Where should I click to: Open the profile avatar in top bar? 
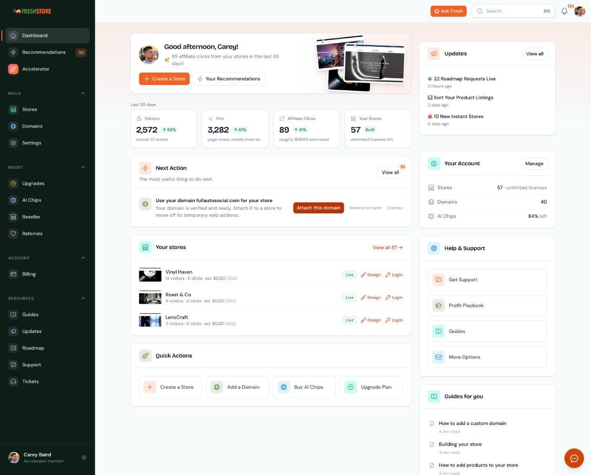click(x=580, y=11)
